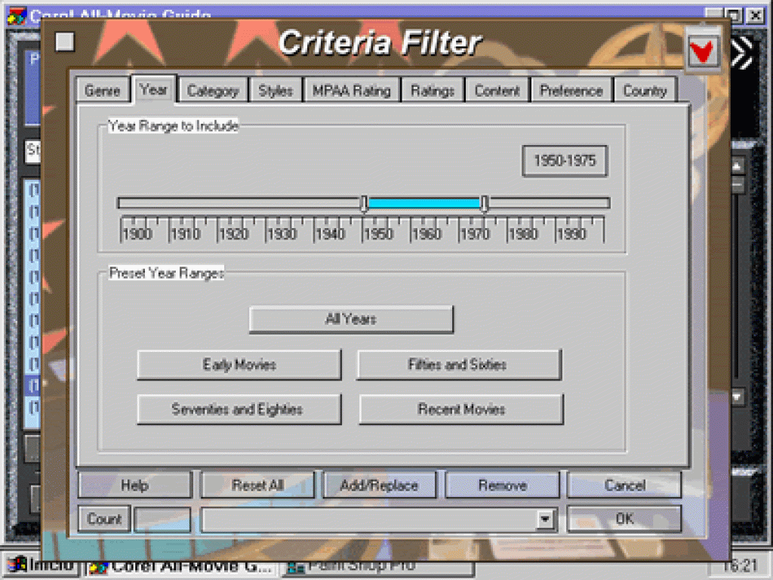Open the criteria list dropdown arrow
This screenshot has width=773, height=580.
click(x=545, y=519)
